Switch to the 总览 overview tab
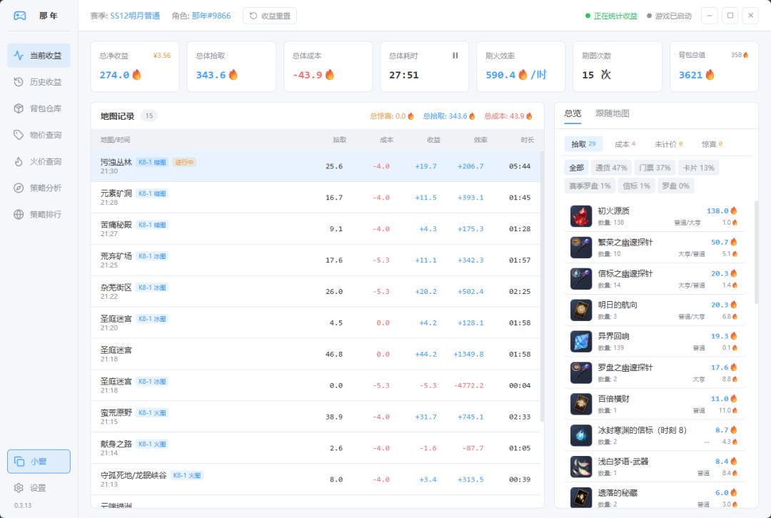 573,113
